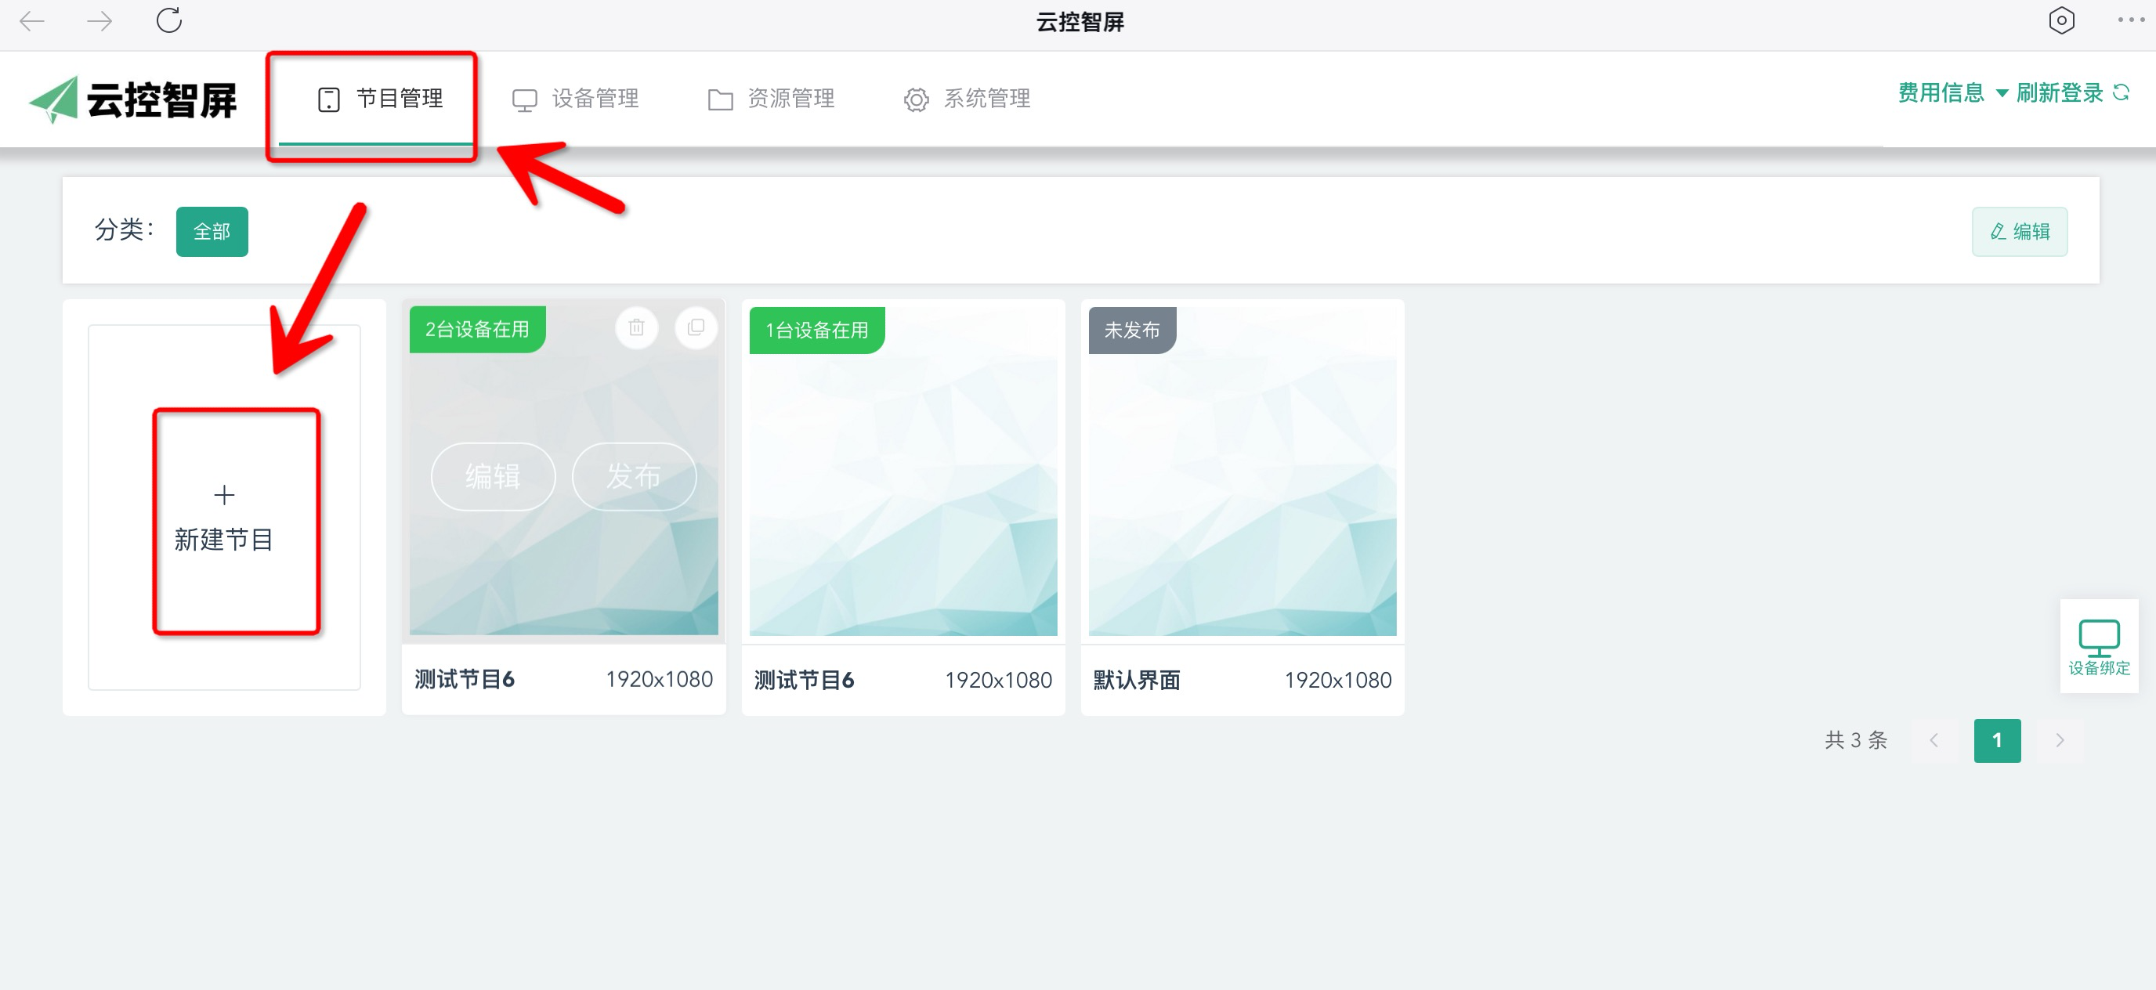The height and width of the screenshot is (990, 2156).
Task: Select 全部 (All) category filter toggle
Action: point(213,231)
